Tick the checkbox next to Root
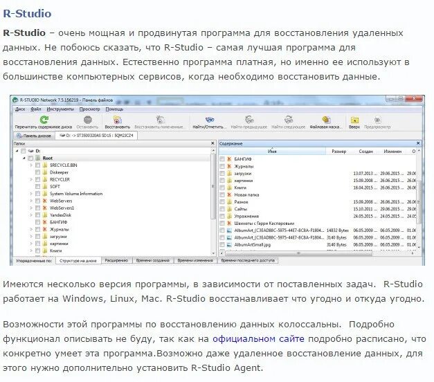Screen dimensions: 434x382 [30, 158]
